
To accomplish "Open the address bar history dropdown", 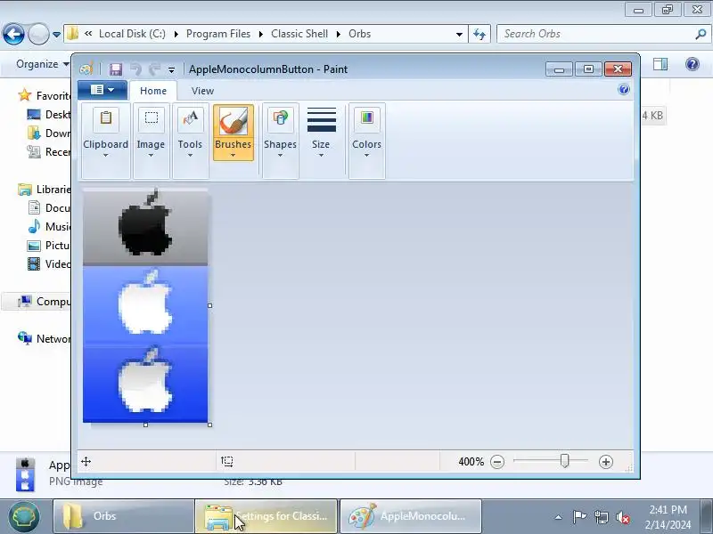I will [x=459, y=35].
